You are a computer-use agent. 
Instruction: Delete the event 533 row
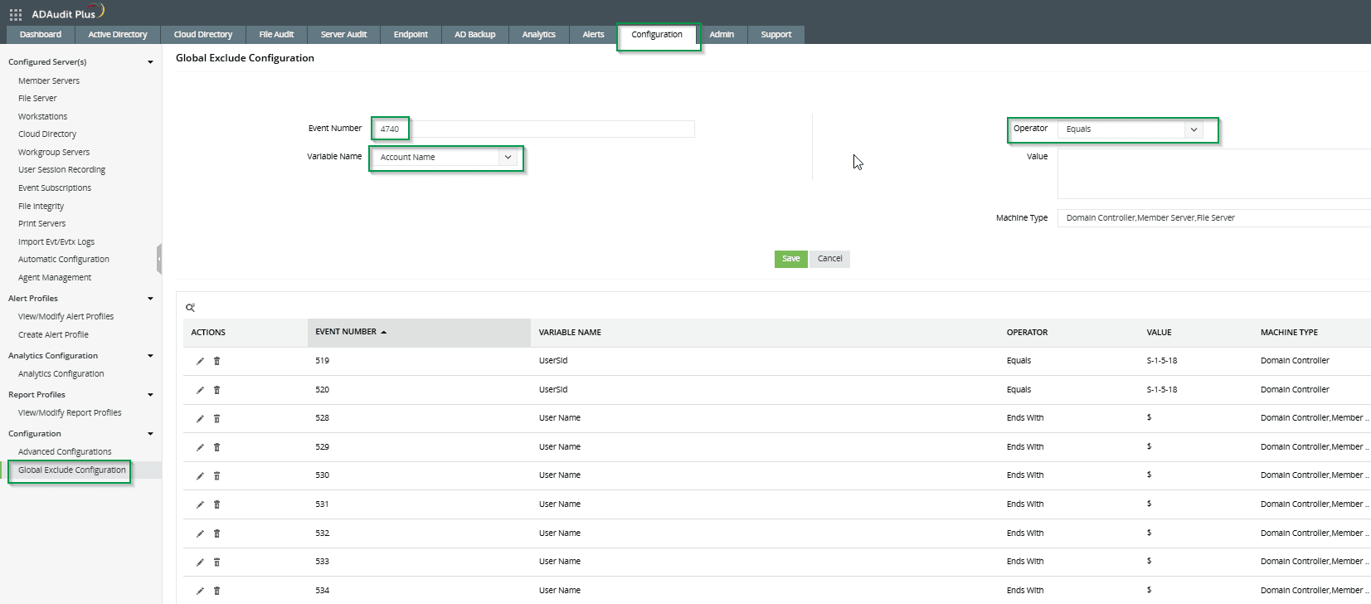pyautogui.click(x=217, y=563)
